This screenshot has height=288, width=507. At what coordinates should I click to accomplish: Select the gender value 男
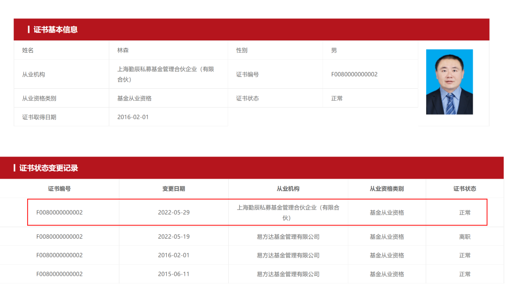(334, 50)
